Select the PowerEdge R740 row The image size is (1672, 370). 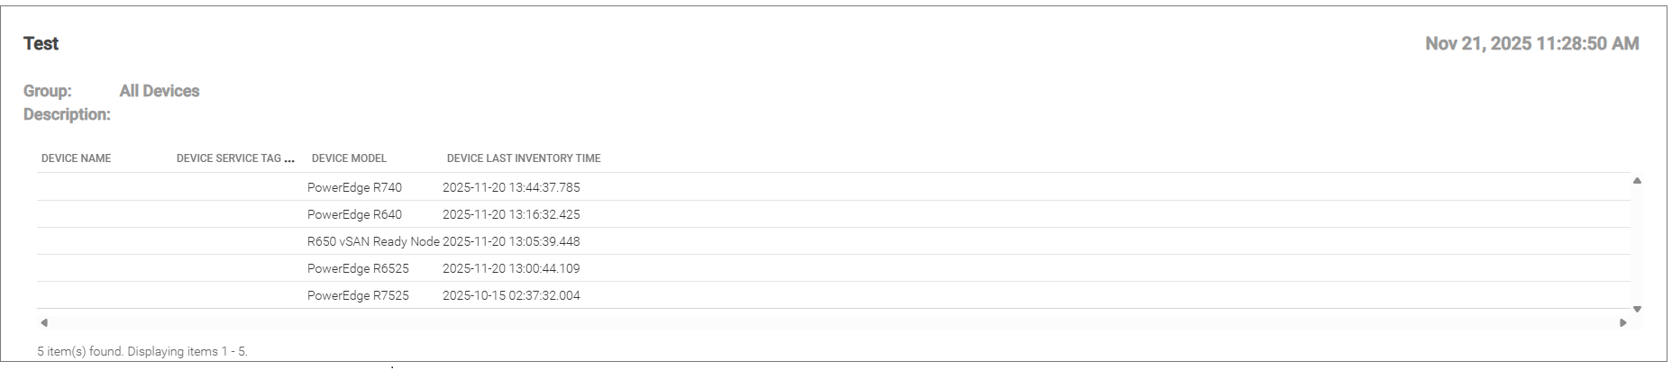354,187
